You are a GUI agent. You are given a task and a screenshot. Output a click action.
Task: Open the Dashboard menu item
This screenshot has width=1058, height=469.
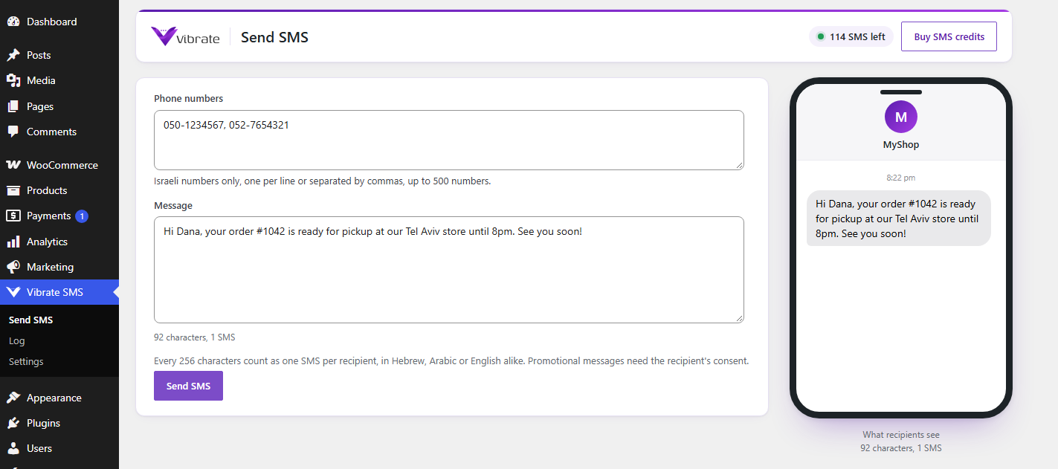point(59,22)
